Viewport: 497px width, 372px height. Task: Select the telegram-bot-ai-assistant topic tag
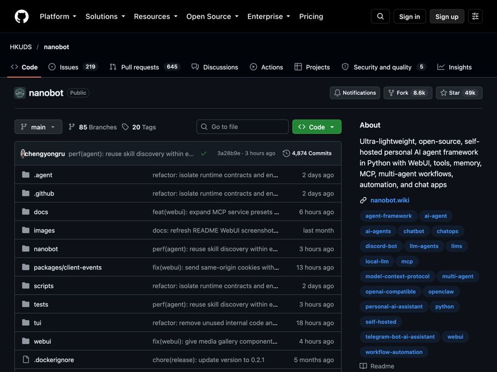[x=400, y=337]
